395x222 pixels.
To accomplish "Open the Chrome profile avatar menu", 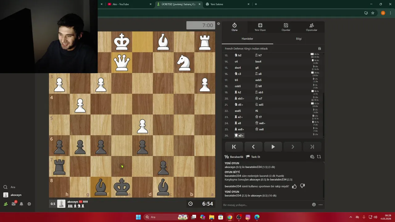I will (x=383, y=13).
